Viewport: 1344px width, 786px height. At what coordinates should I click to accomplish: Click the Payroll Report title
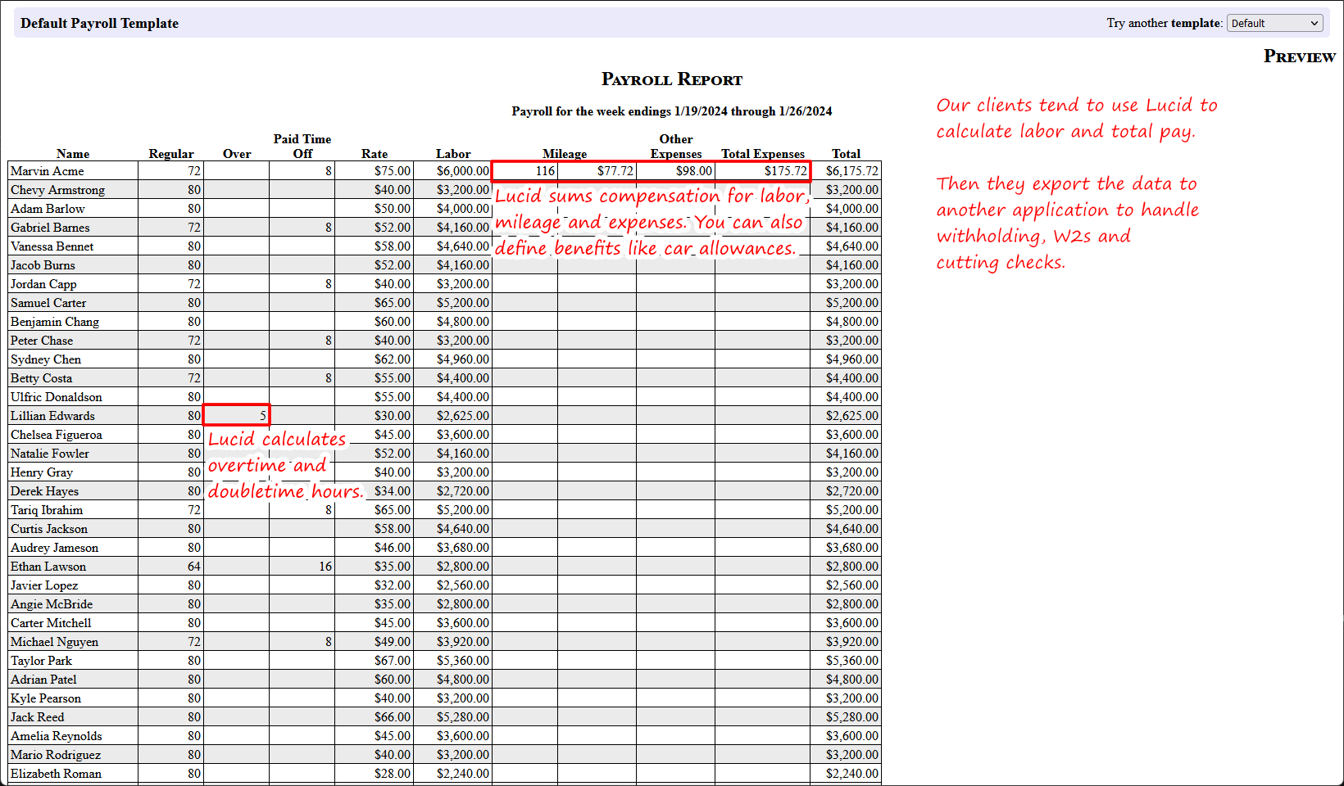tap(672, 79)
